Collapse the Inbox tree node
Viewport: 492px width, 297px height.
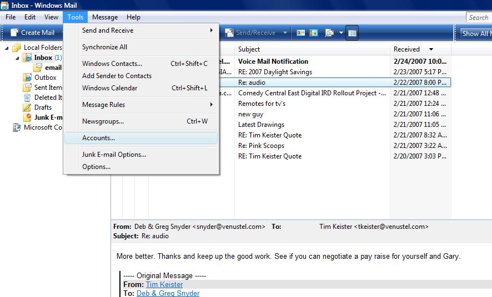click(x=17, y=58)
